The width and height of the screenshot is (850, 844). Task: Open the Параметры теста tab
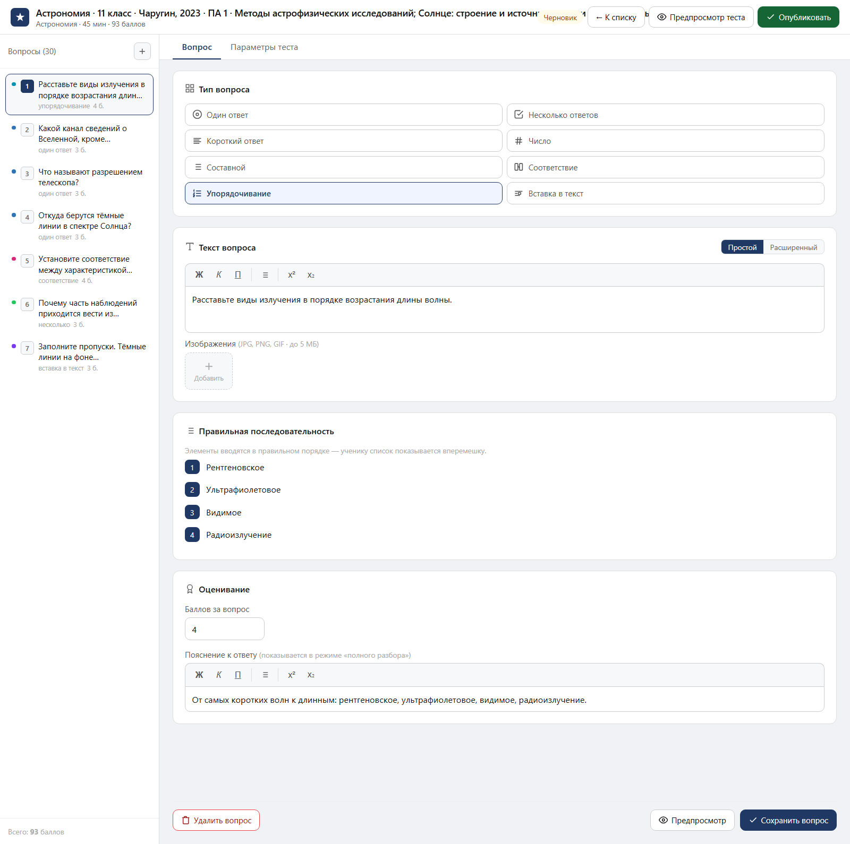pos(264,47)
